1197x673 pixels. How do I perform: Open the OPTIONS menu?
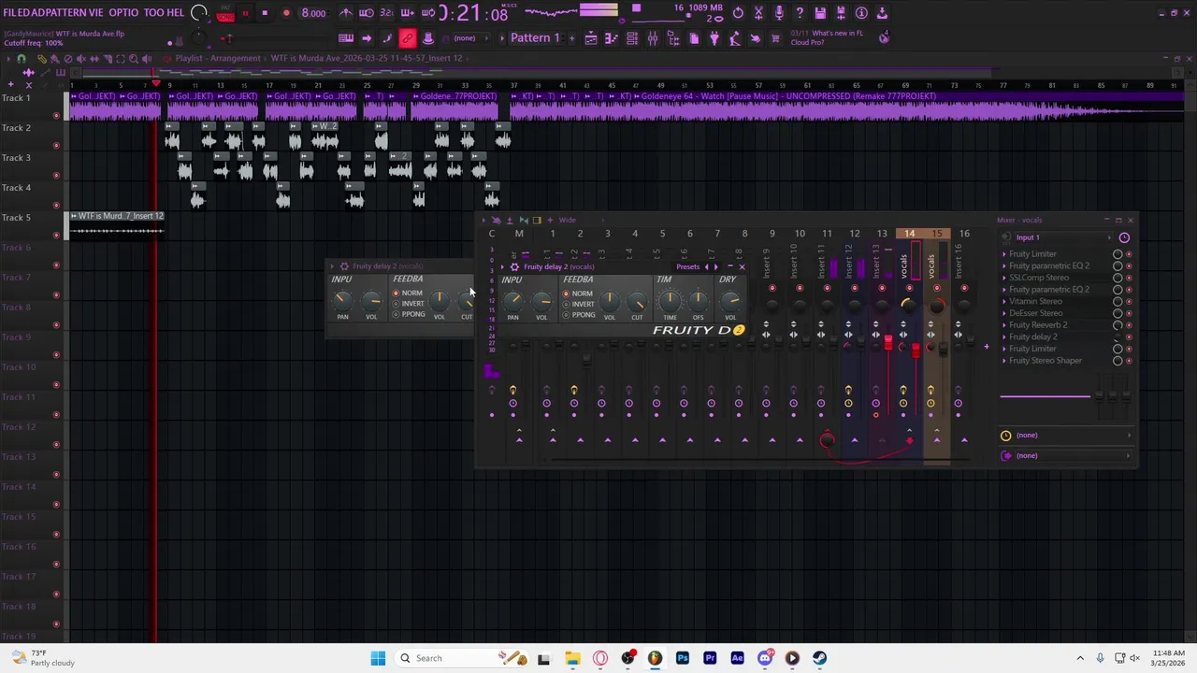coord(123,12)
